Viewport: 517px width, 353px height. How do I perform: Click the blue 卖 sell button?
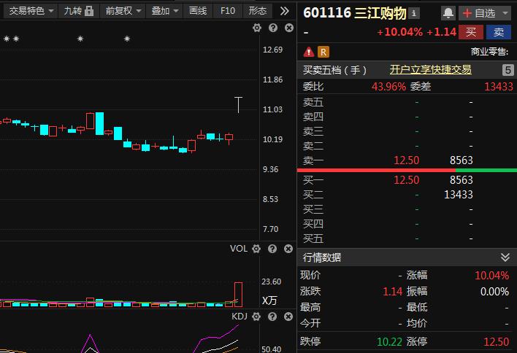[x=499, y=32]
